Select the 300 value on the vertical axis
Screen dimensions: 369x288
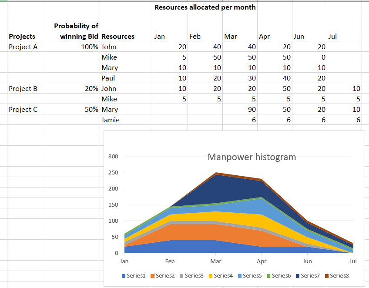[x=112, y=156]
